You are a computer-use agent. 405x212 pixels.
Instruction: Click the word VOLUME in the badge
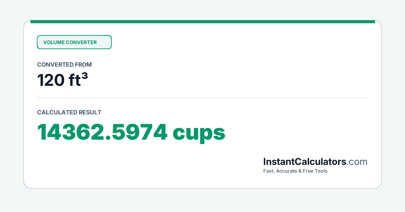[54, 42]
